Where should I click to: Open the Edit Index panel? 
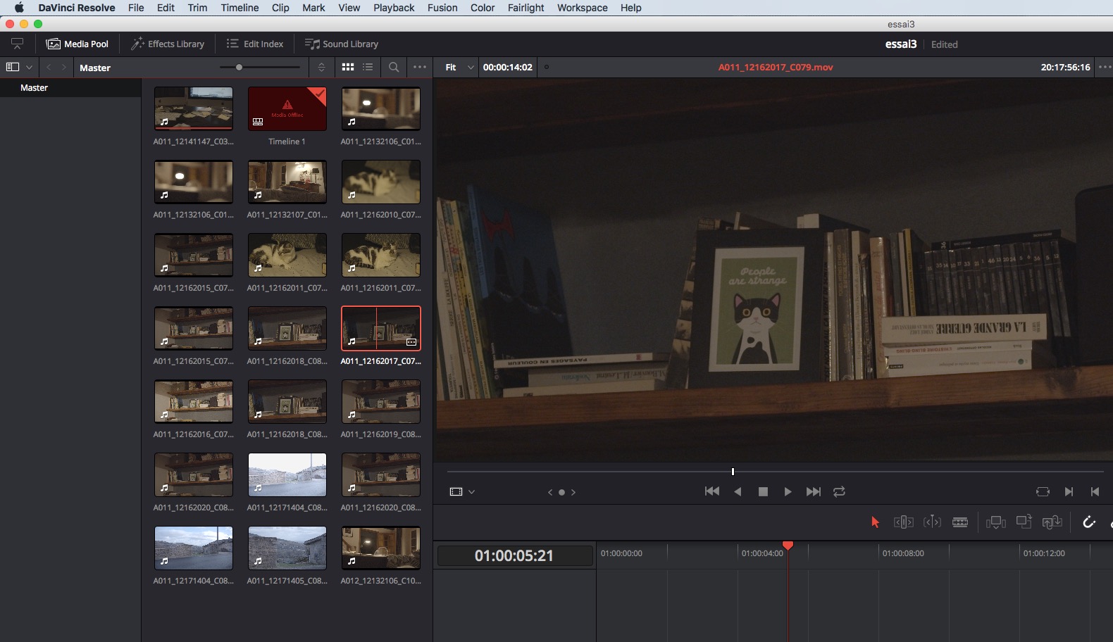coord(255,44)
